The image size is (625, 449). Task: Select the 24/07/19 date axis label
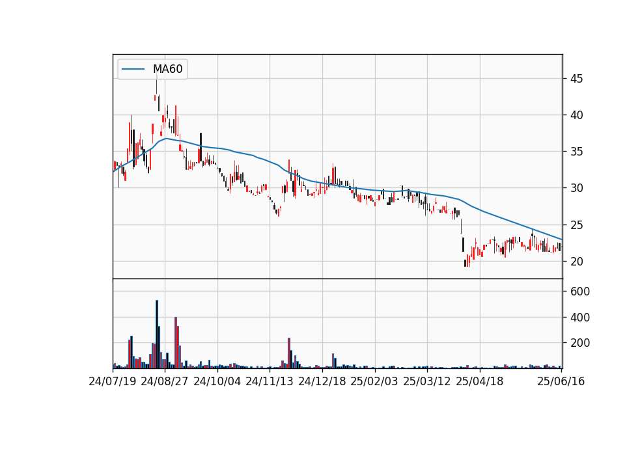[113, 381]
